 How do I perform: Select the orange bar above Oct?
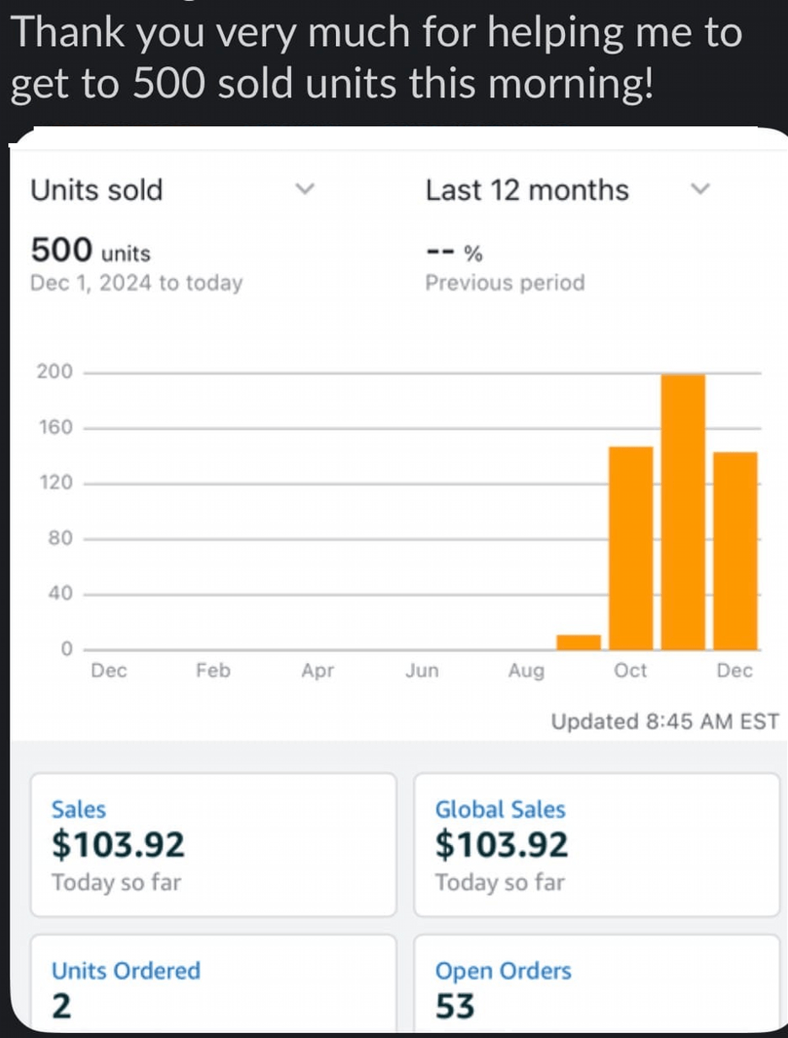[x=631, y=548]
